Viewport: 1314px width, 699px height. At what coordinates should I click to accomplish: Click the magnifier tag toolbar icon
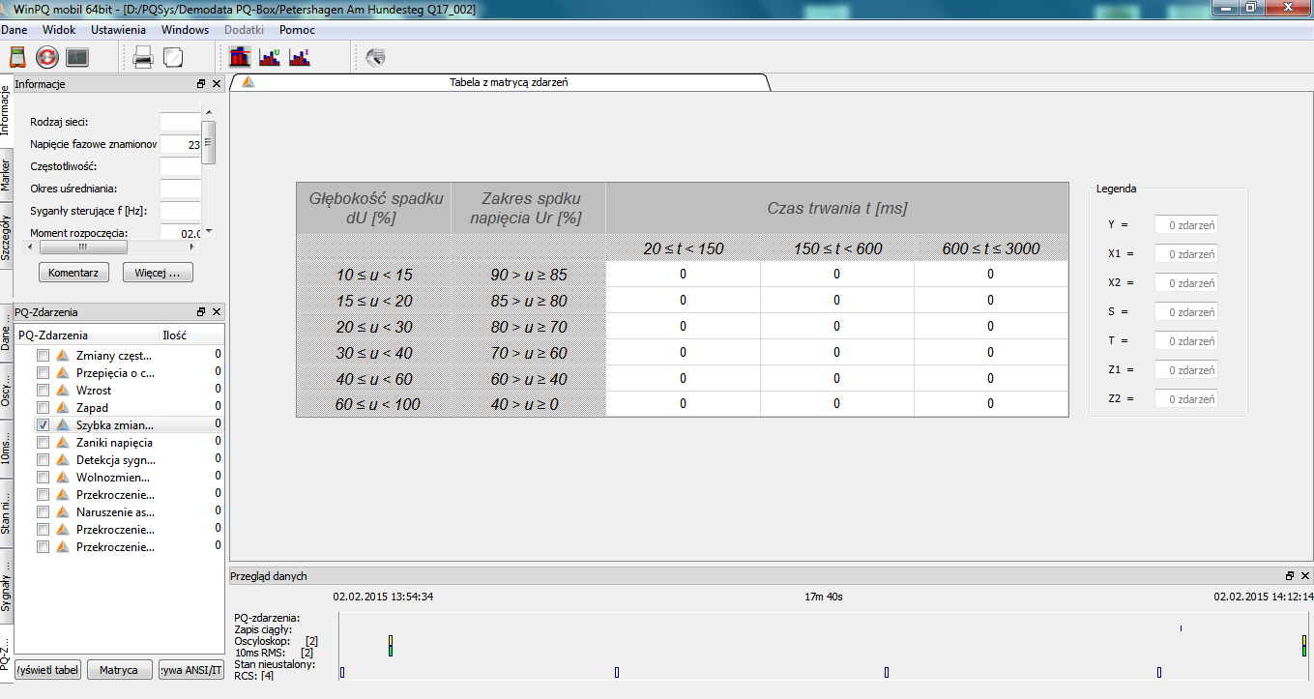click(x=376, y=58)
